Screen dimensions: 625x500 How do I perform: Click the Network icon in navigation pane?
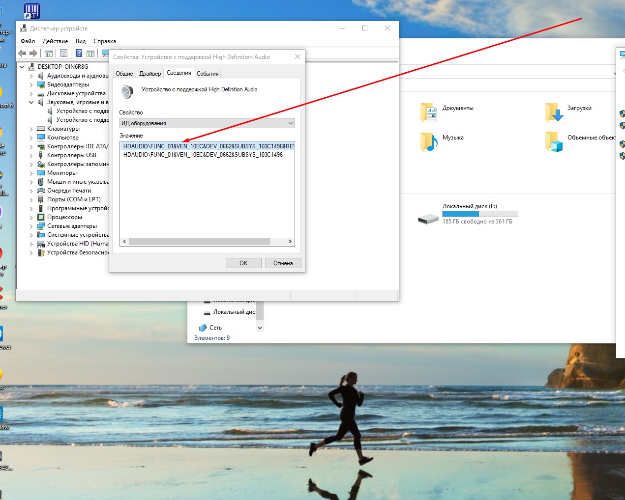point(203,328)
